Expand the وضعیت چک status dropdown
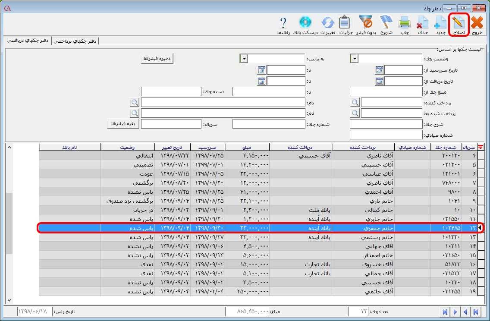 (x=355, y=59)
